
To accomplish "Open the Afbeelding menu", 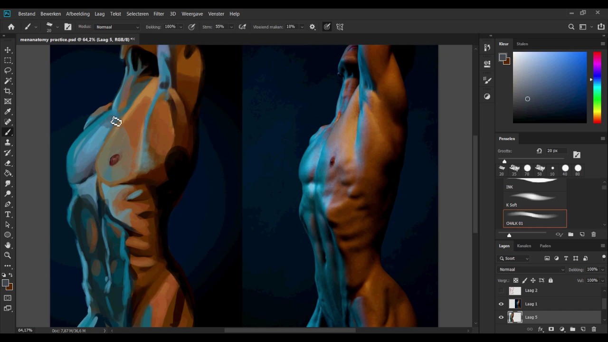I will (78, 14).
